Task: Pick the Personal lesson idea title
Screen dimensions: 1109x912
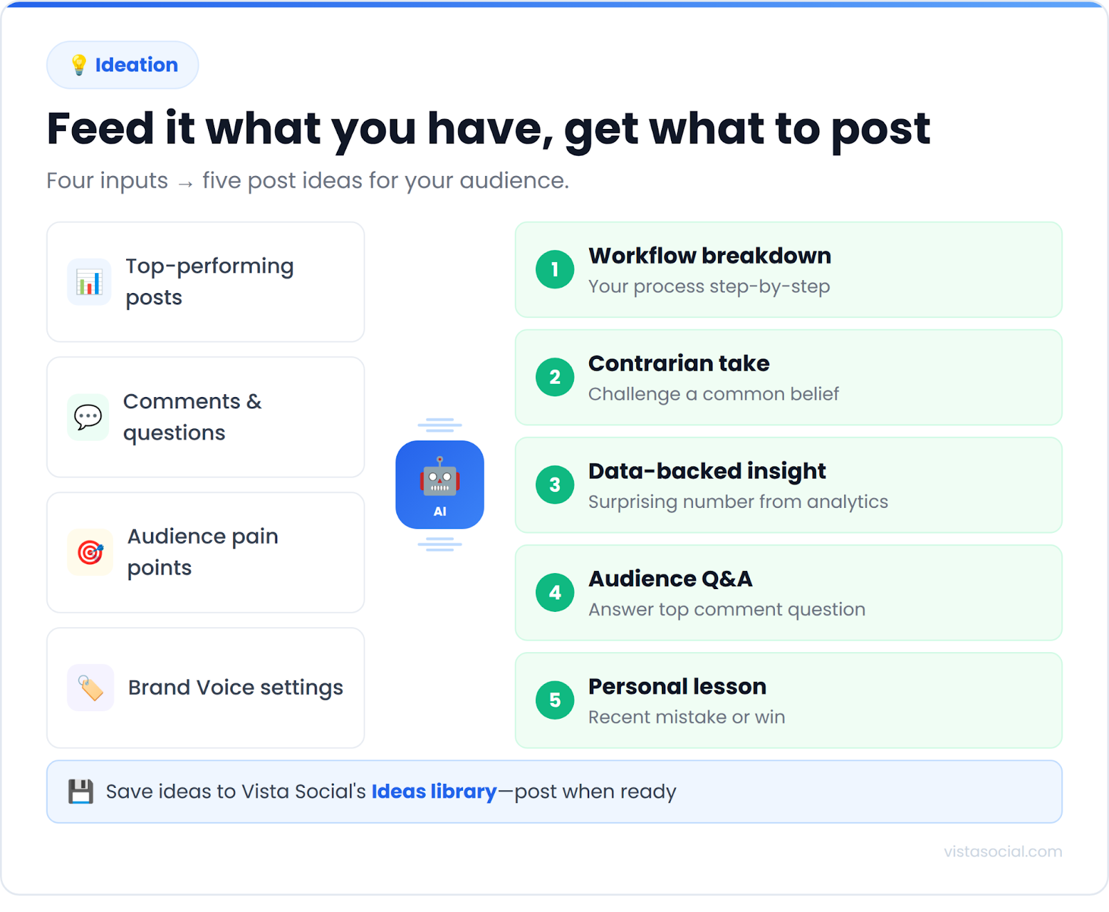Action: [x=677, y=687]
